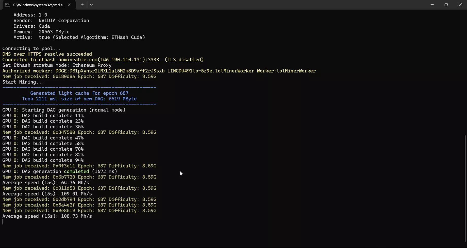Minimize the terminal window
Screen dimensions: 467x248
coord(432,5)
